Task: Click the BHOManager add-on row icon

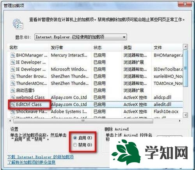Action: 13,55
